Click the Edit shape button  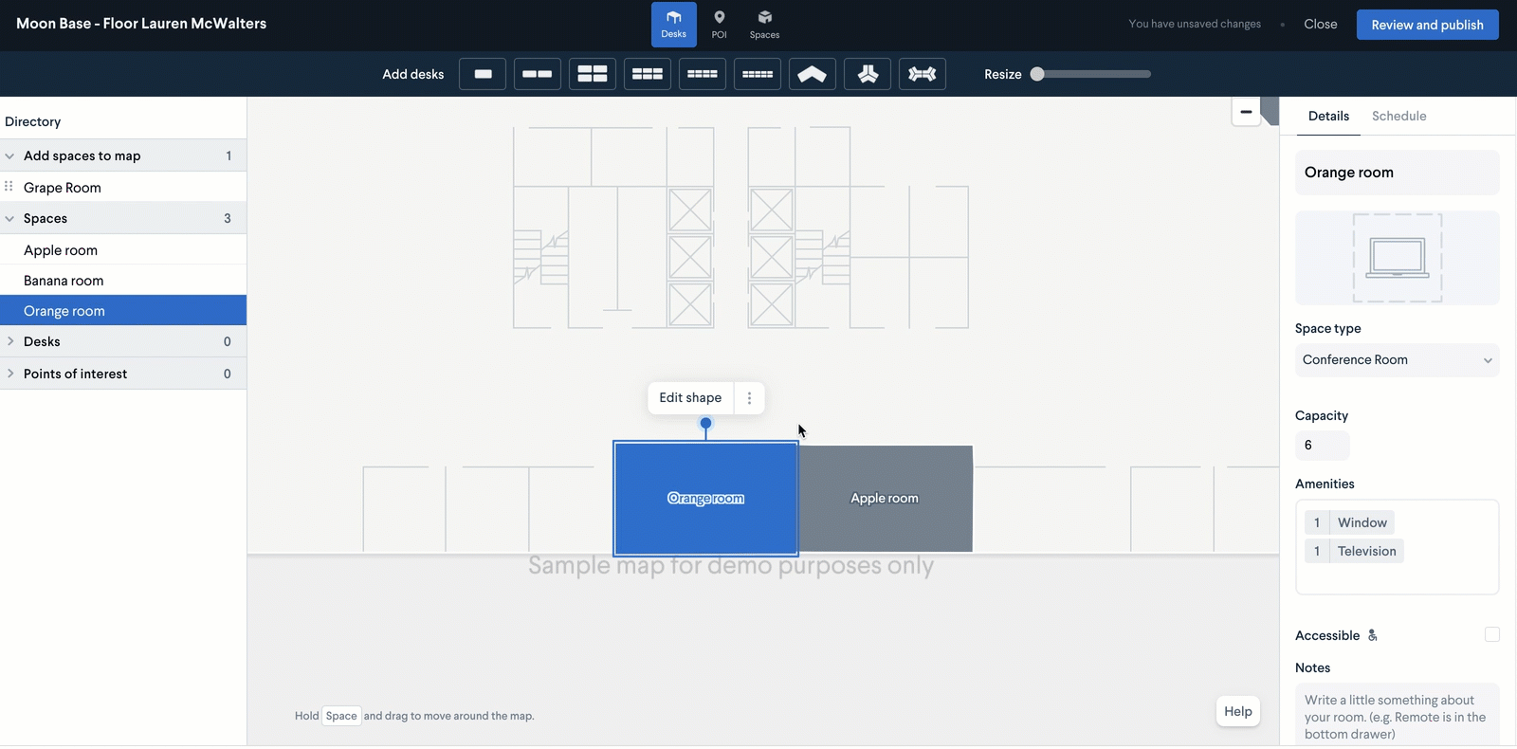(x=690, y=398)
